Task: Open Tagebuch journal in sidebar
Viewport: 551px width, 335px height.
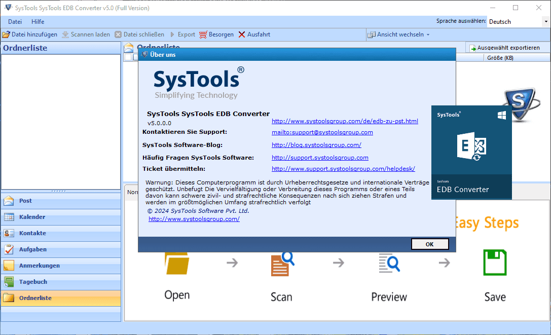Action: [33, 282]
